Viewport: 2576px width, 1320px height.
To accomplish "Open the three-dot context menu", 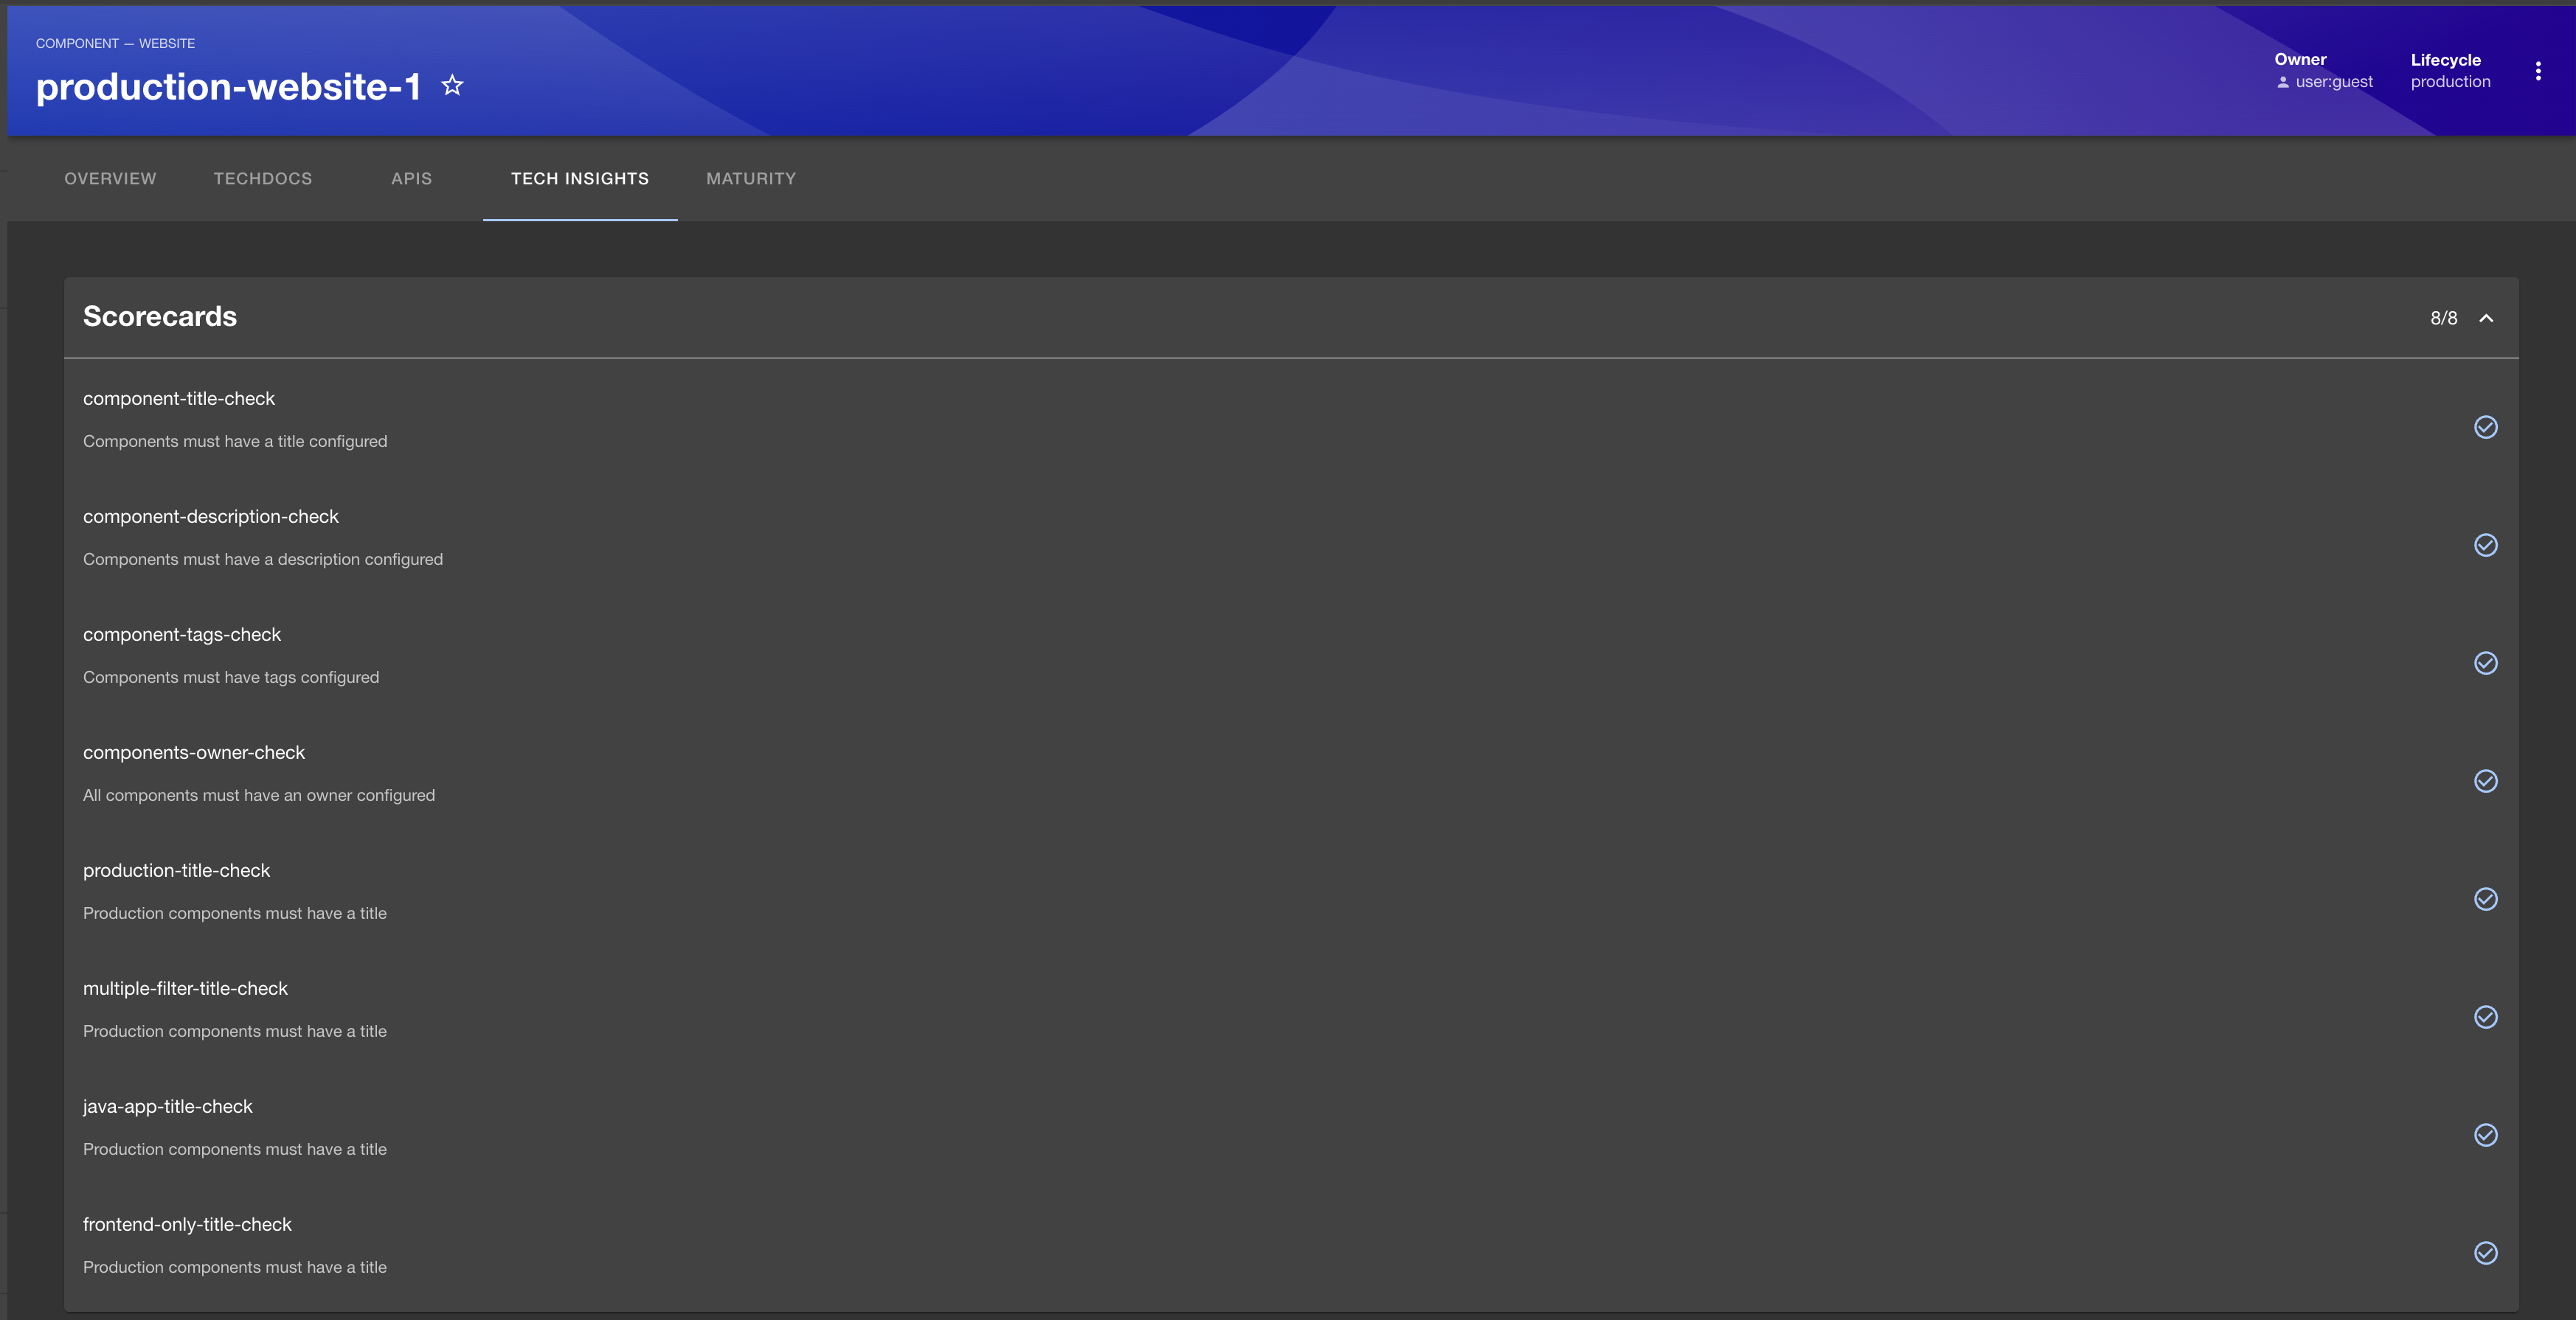I will [2539, 70].
